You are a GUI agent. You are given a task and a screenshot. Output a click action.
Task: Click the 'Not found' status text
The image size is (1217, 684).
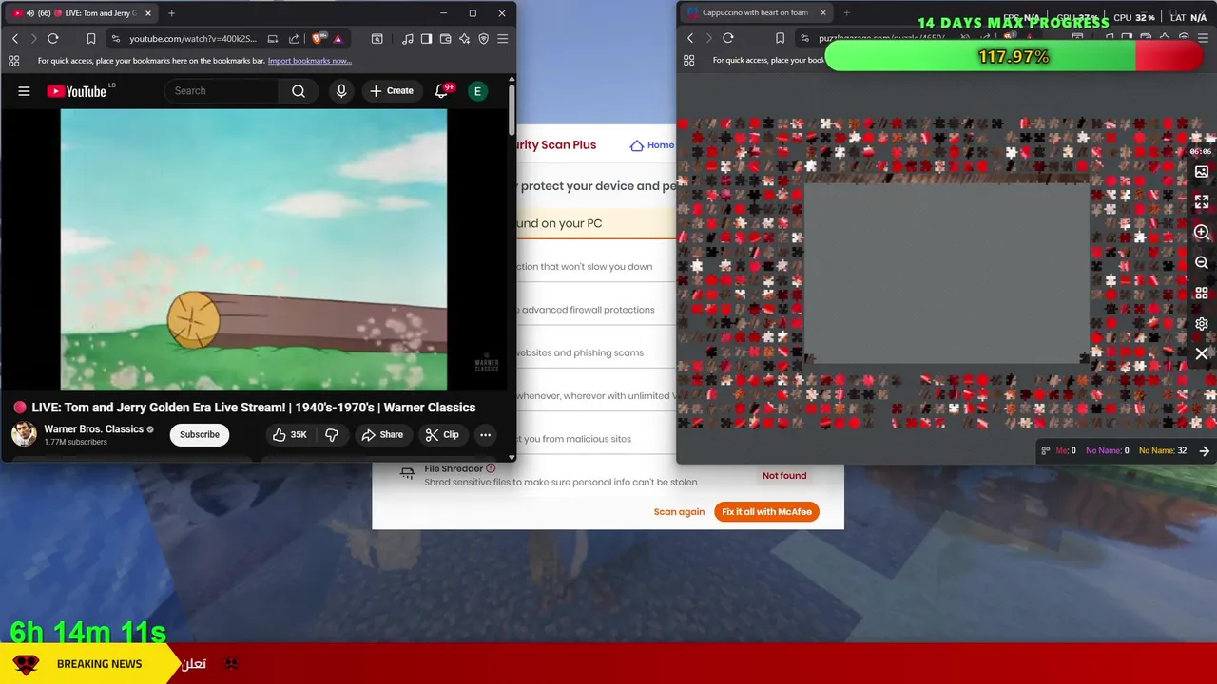[x=784, y=476]
